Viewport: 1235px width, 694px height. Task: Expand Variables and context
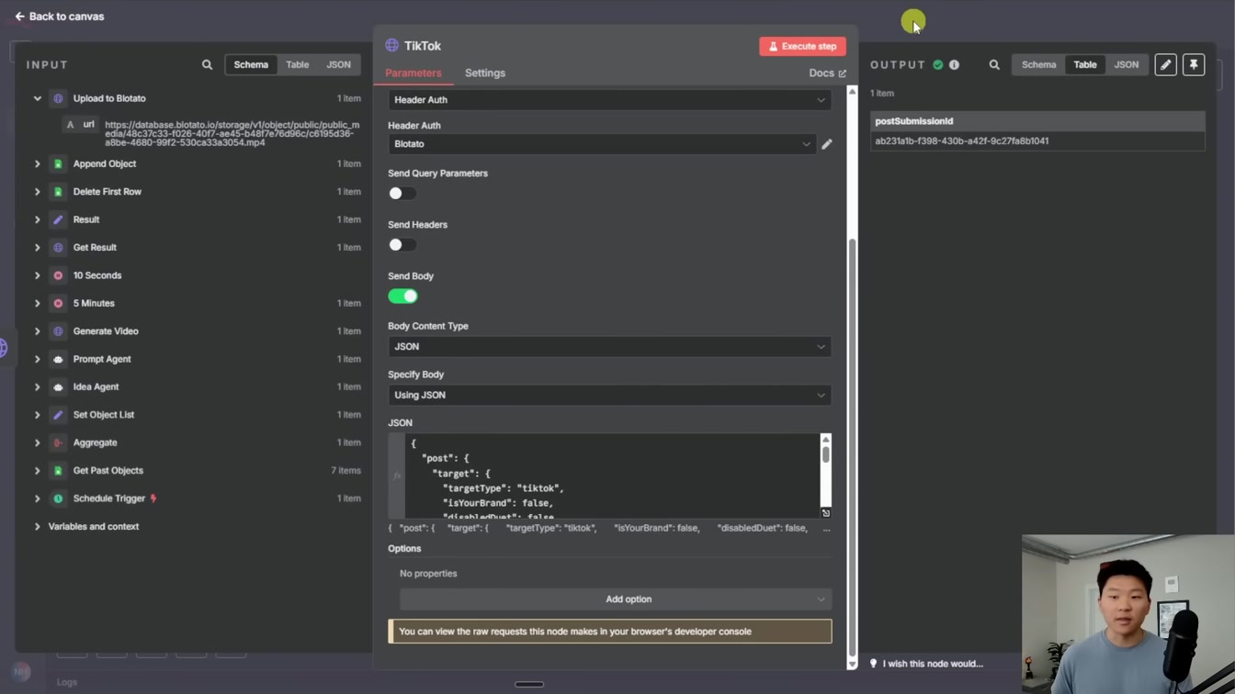[38, 527]
